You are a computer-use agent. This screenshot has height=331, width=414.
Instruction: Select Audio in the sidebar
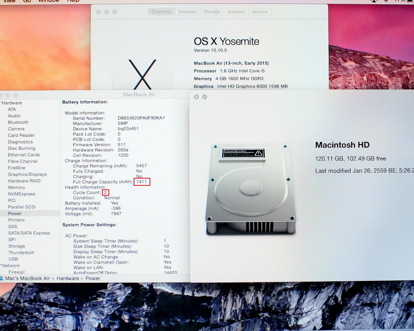pos(14,116)
